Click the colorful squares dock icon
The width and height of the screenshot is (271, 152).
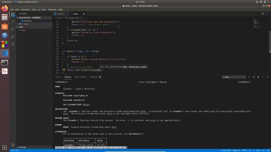pyautogui.click(x=5, y=44)
